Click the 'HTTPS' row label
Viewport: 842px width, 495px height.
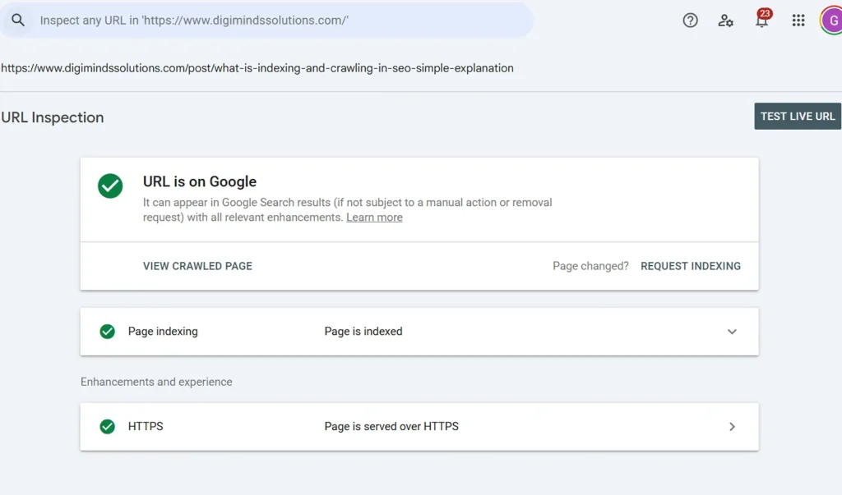[x=146, y=426]
